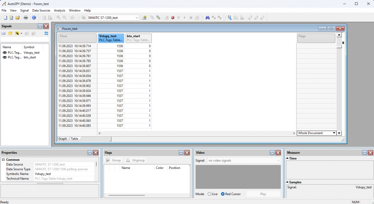The image size is (374, 204).
Task: Click the red Record button in toolbar
Action: [173, 17]
